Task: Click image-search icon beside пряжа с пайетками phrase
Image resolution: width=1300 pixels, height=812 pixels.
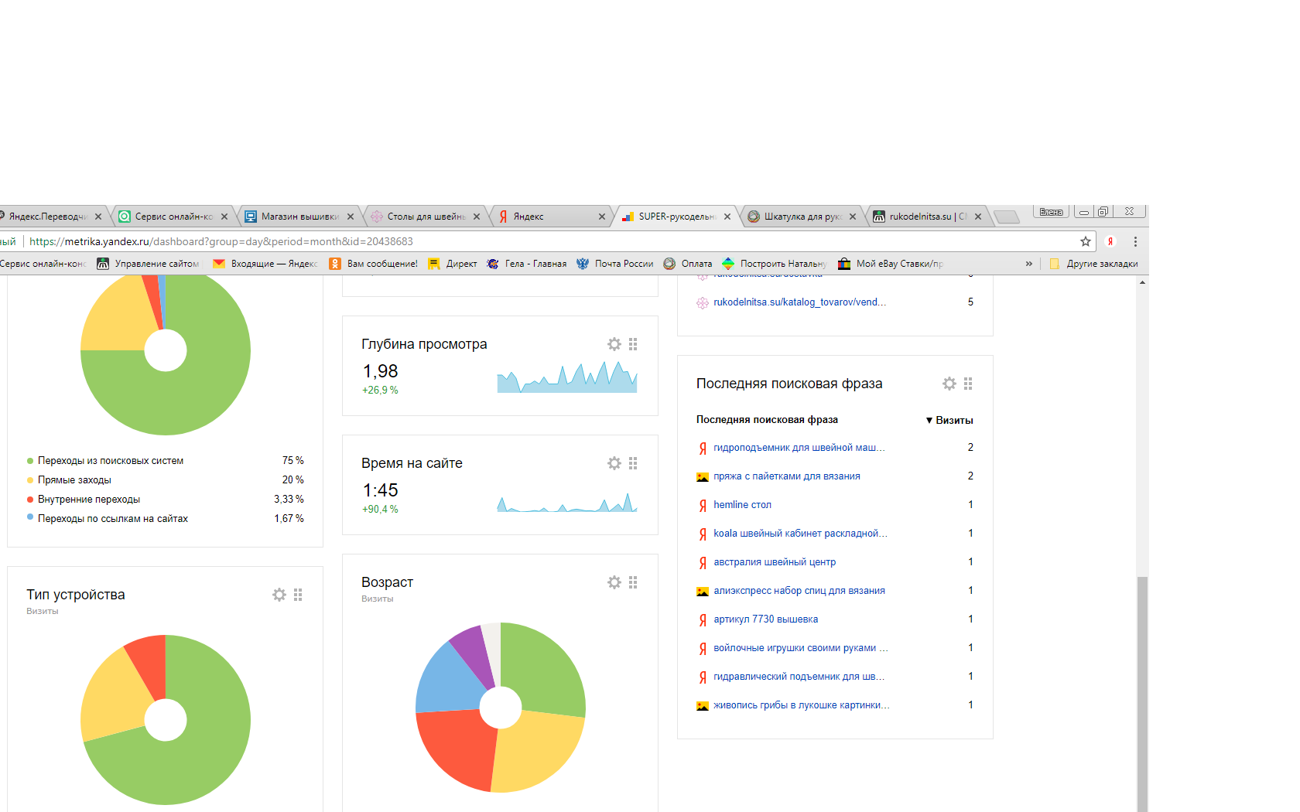Action: coord(703,477)
